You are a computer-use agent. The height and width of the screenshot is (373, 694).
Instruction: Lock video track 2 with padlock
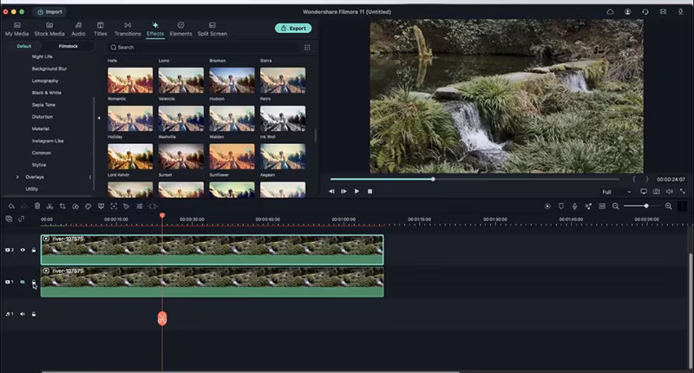(34, 250)
